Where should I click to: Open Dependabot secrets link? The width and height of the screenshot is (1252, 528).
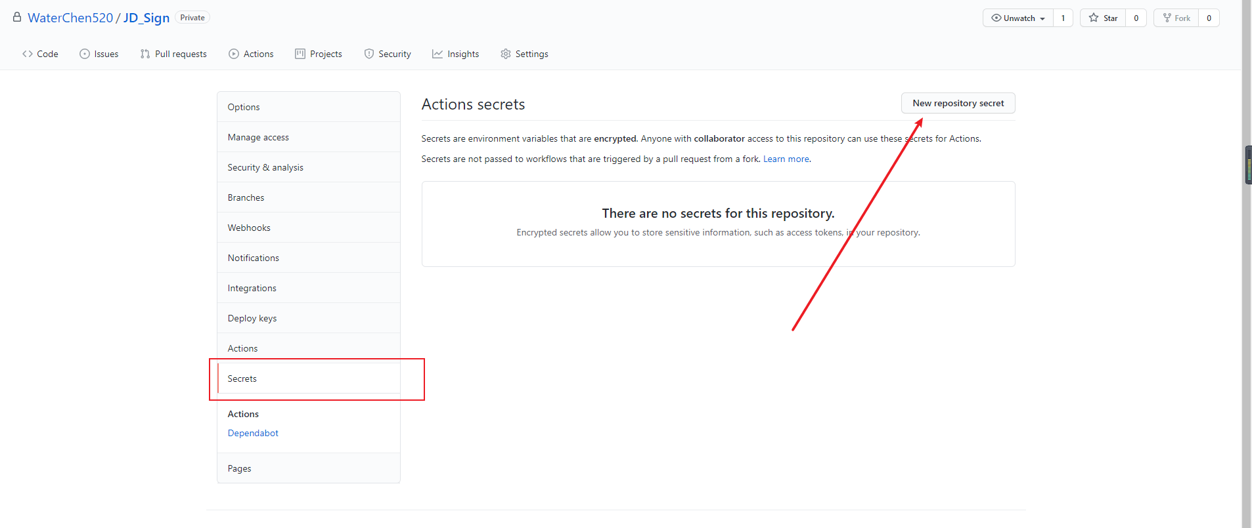(x=253, y=433)
